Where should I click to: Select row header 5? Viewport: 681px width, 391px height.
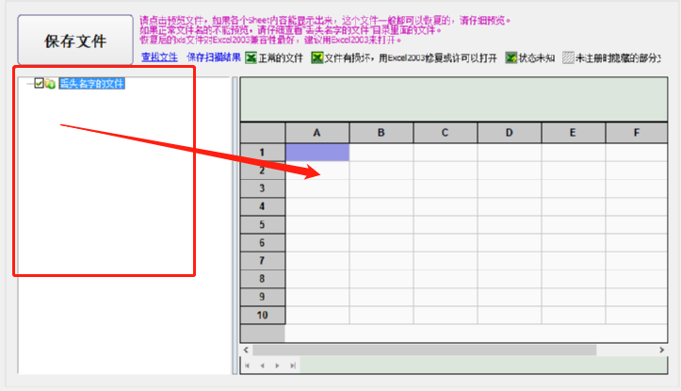[263, 225]
